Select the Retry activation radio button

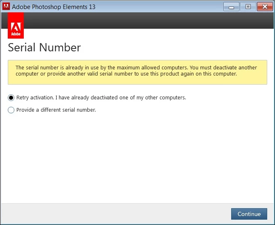coord(11,98)
